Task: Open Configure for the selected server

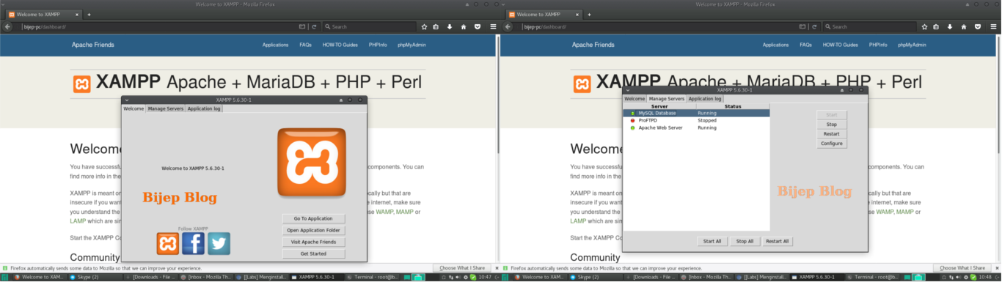Action: [x=832, y=144]
